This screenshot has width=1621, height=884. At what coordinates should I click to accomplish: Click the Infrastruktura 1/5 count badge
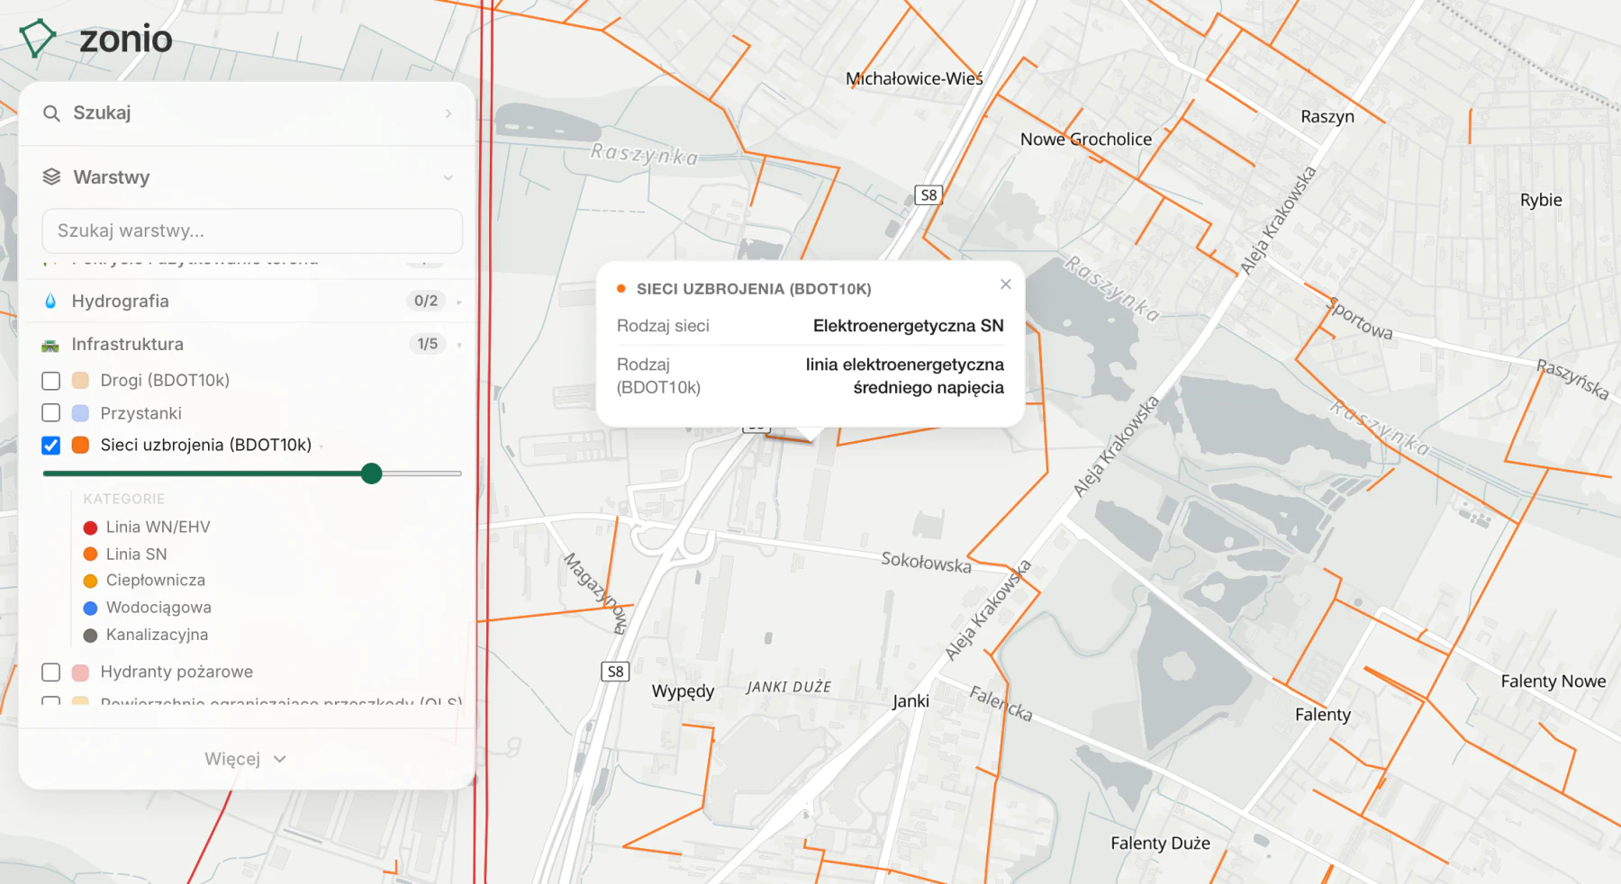click(x=427, y=344)
